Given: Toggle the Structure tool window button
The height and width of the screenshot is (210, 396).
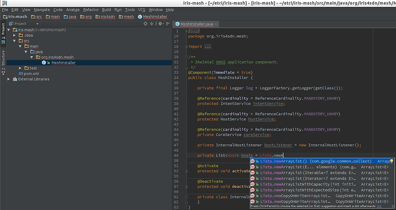Looking at the screenshot, I should tap(3, 63).
